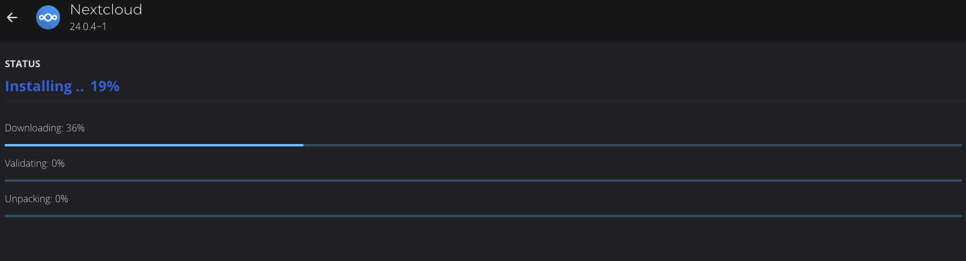The image size is (966, 261).
Task: Click the word Unpacking in its label
Action: pyautogui.click(x=28, y=199)
